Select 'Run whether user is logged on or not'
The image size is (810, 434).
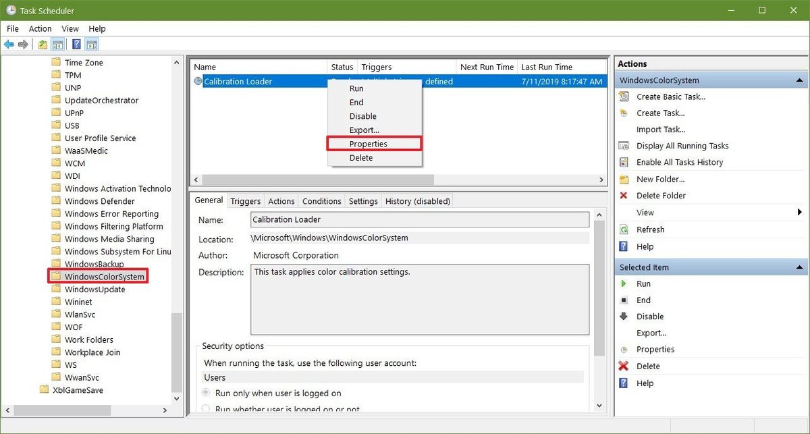206,409
